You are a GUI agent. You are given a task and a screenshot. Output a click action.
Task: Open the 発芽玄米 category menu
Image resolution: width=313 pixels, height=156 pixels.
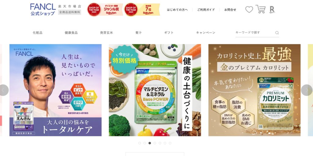pos(106,33)
